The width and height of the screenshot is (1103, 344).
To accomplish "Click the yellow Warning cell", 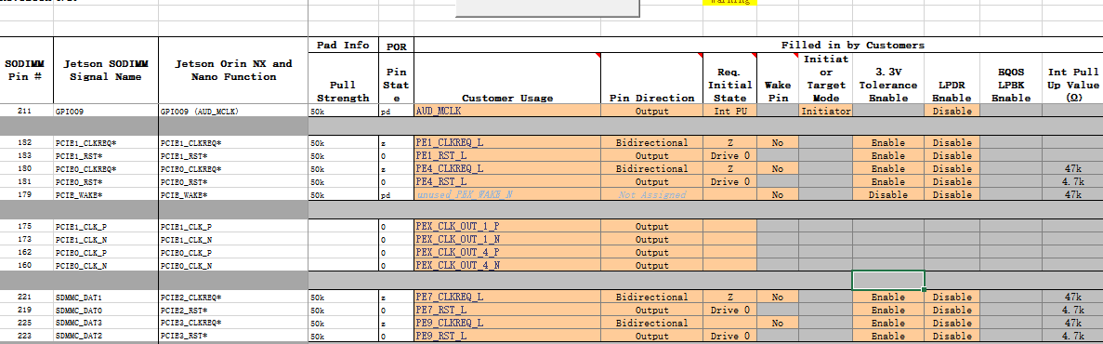I will 729,3.
